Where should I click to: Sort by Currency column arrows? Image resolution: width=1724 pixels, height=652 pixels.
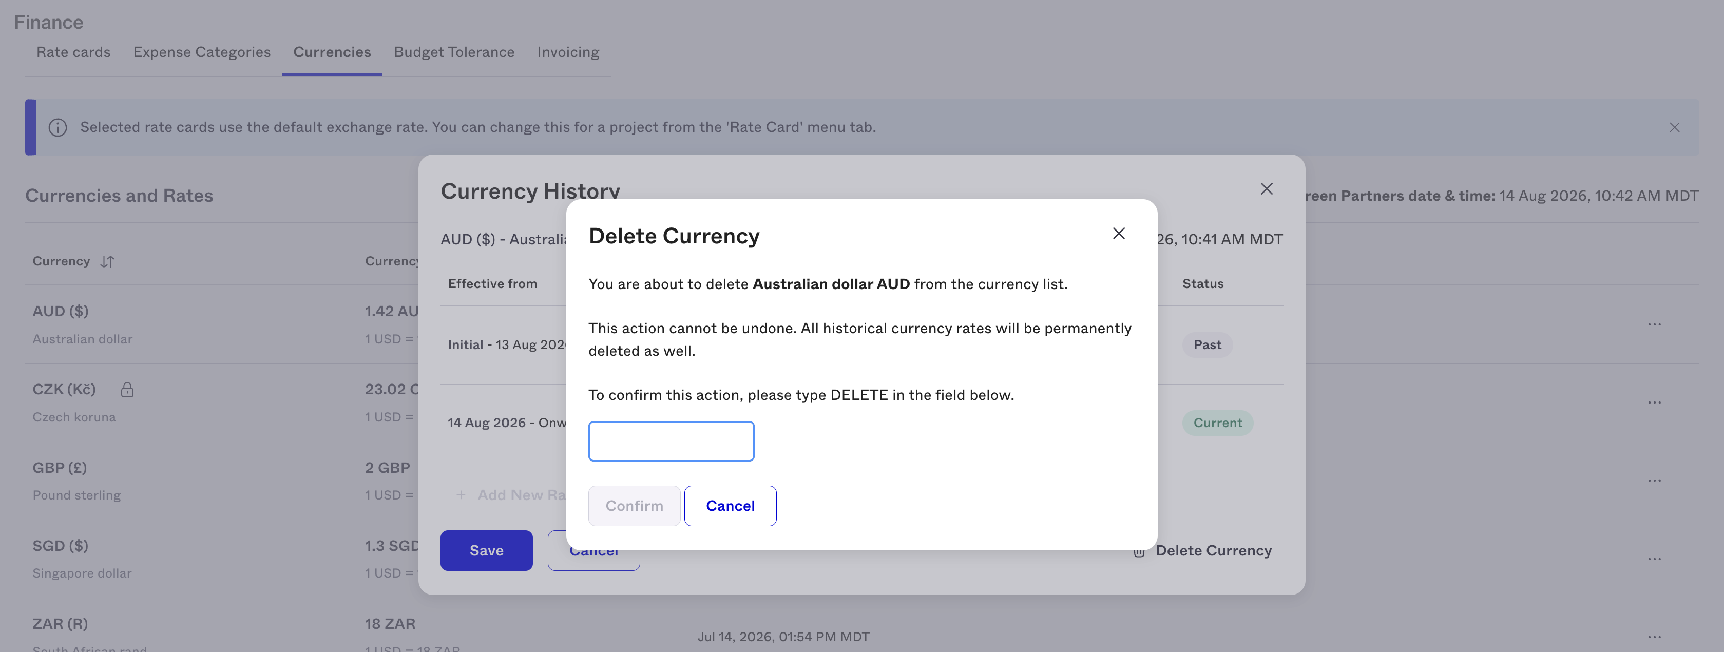coord(107,262)
